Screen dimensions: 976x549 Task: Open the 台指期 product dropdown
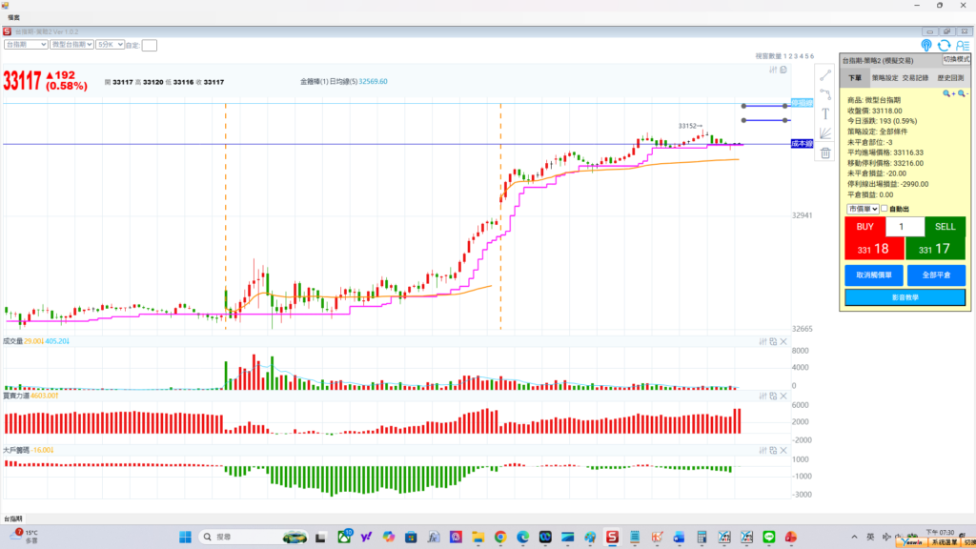[26, 44]
